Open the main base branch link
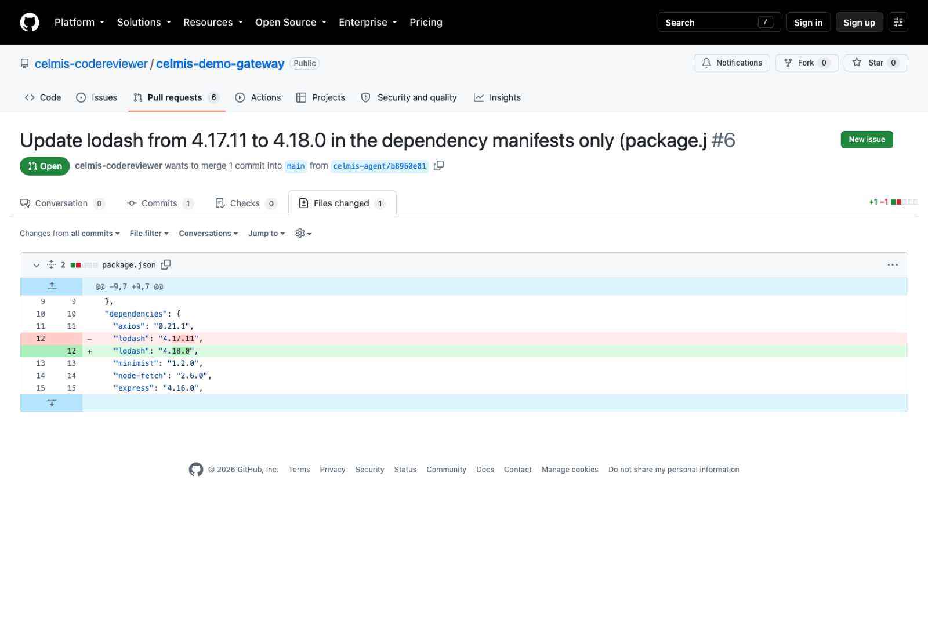 pyautogui.click(x=296, y=166)
